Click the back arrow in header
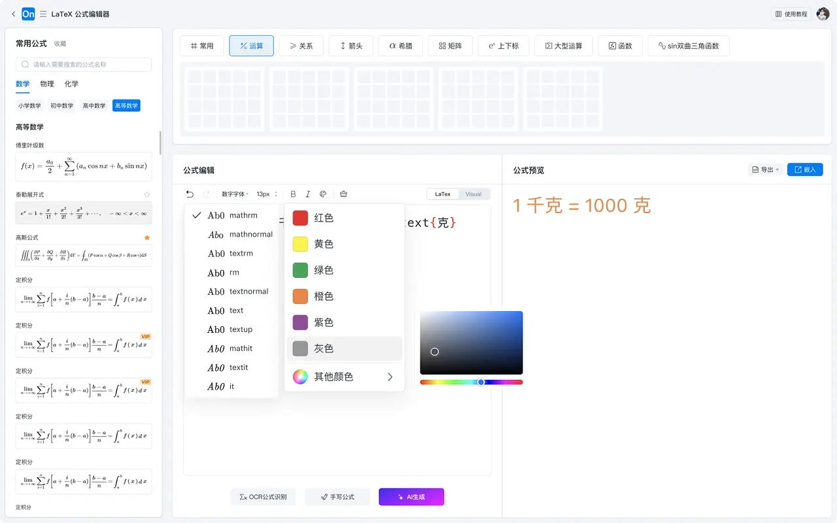This screenshot has width=837, height=523. tap(14, 14)
